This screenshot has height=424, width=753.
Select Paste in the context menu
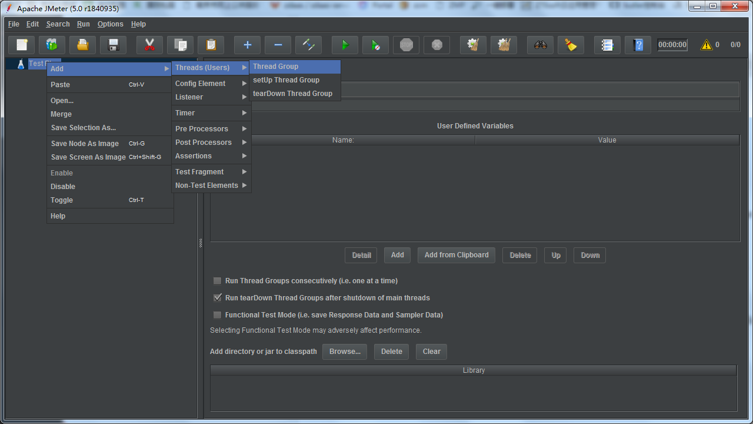coord(110,85)
